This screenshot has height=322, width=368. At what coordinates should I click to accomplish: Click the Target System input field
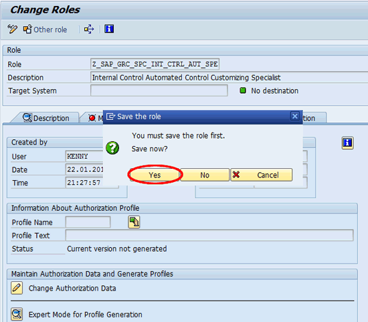(159, 90)
